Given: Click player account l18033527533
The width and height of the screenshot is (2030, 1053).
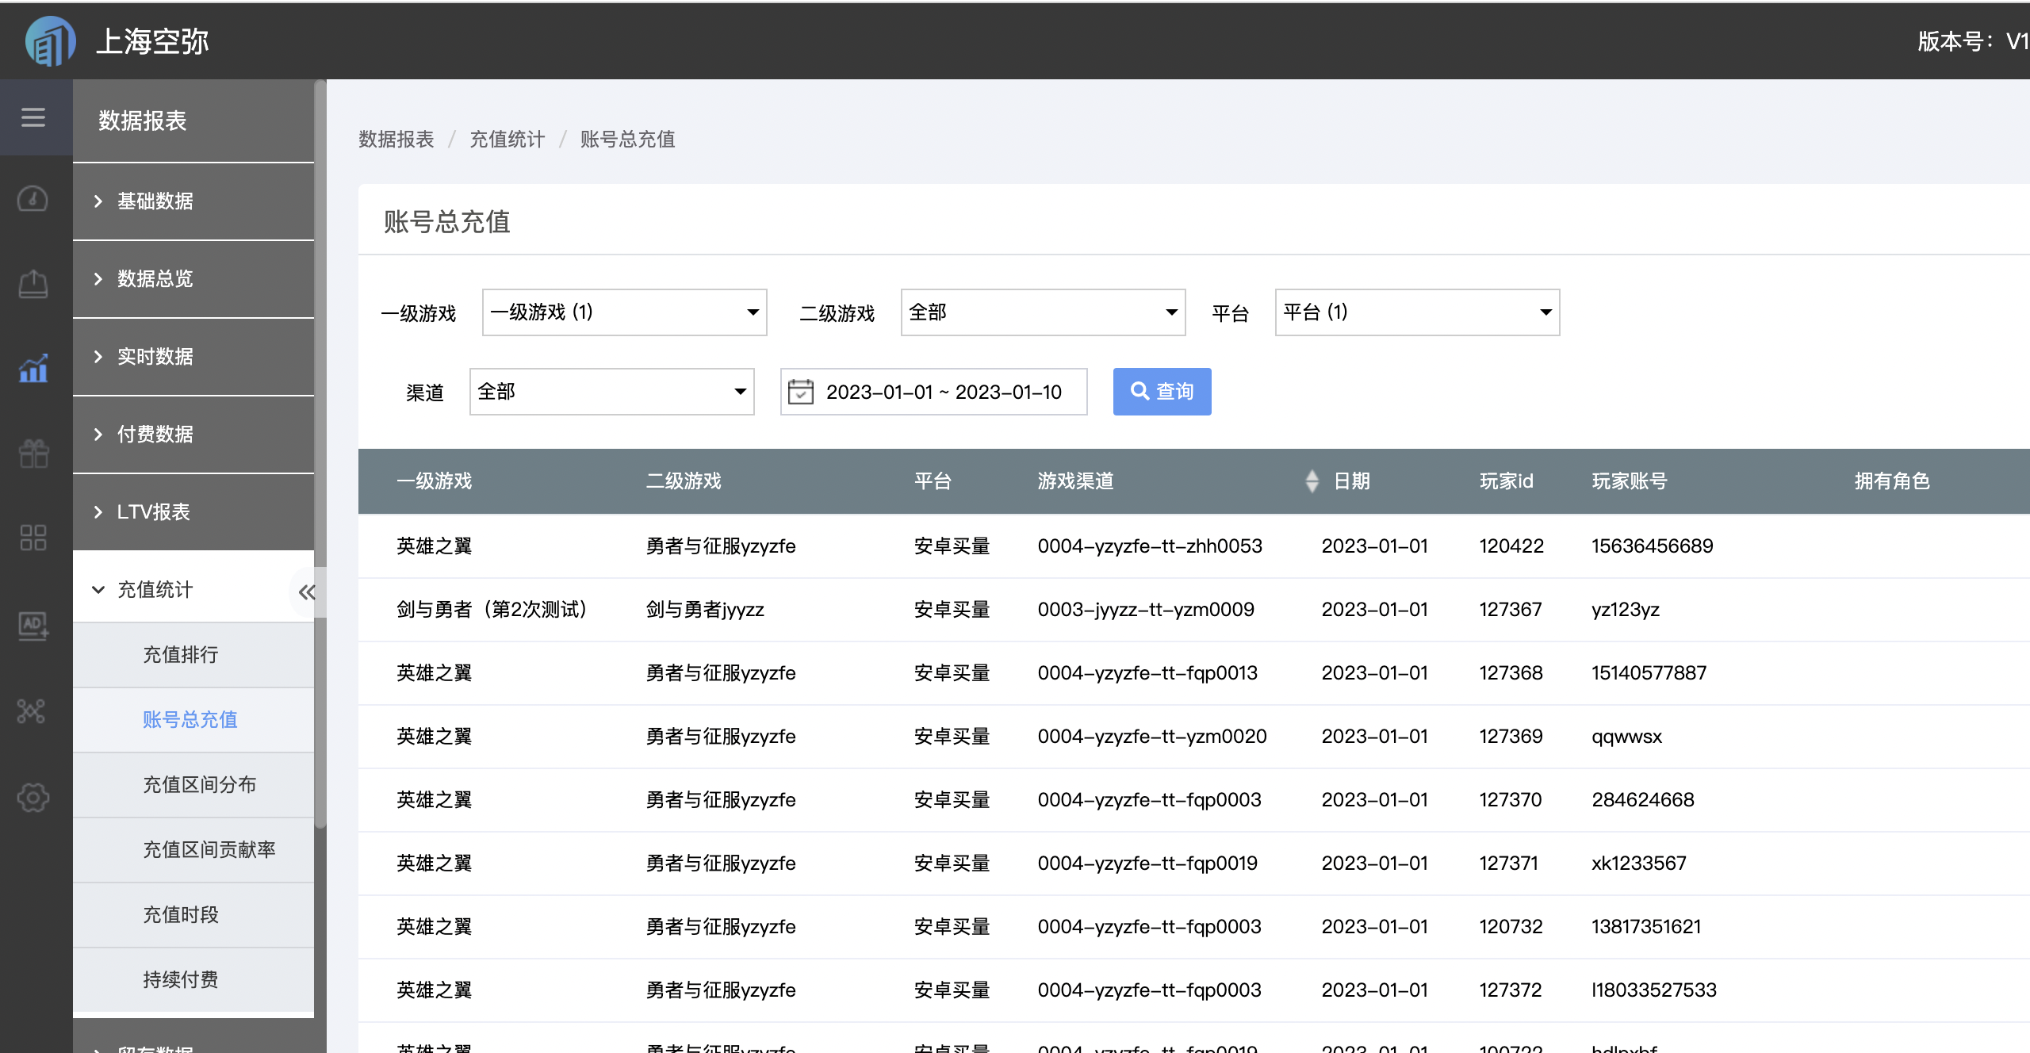Looking at the screenshot, I should click(x=1654, y=990).
